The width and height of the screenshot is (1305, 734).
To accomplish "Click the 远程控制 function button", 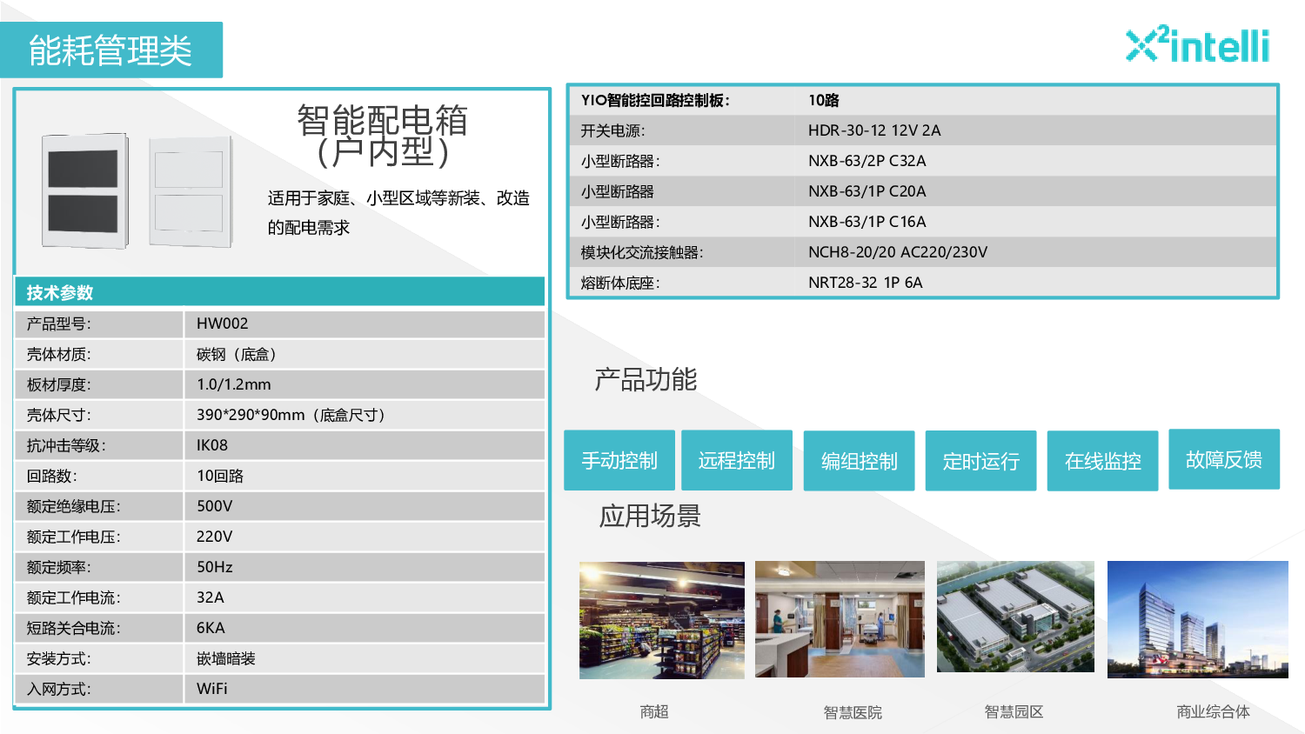I will pos(737,460).
